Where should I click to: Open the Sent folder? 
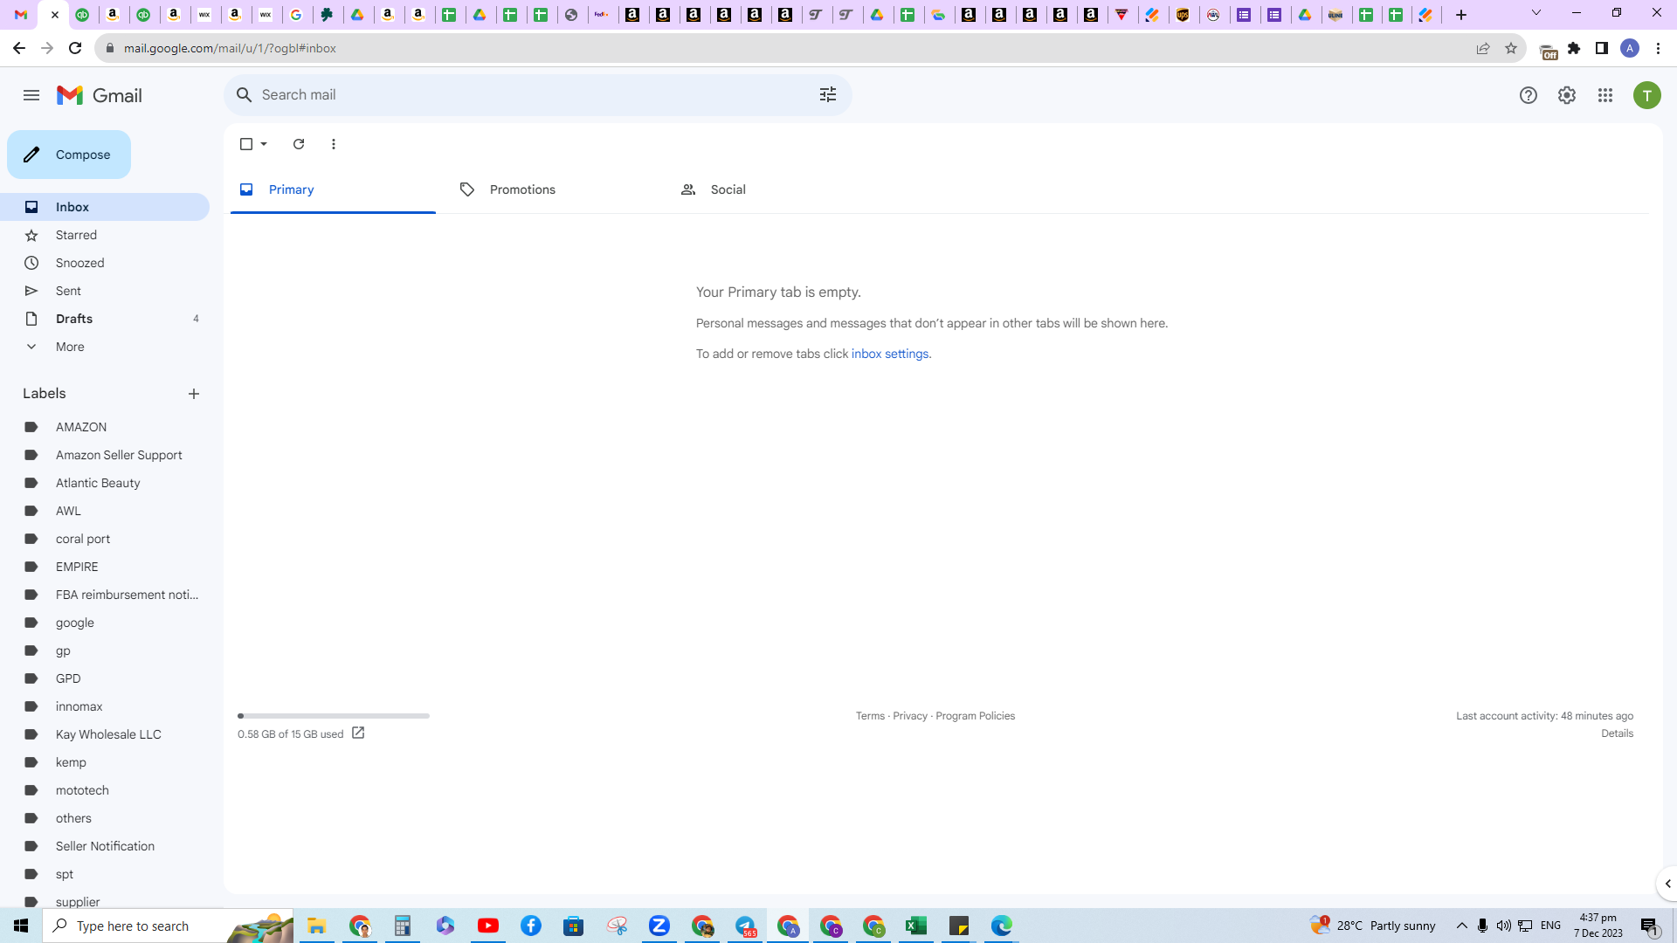pos(105,291)
